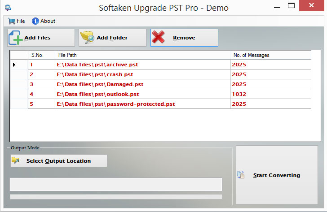Click message count cell for crash.pst
Image resolution: width=327 pixels, height=212 pixels.
pyautogui.click(x=270, y=74)
